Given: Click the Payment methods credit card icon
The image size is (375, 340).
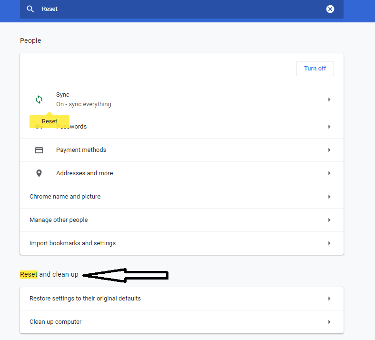Looking at the screenshot, I should (39, 150).
